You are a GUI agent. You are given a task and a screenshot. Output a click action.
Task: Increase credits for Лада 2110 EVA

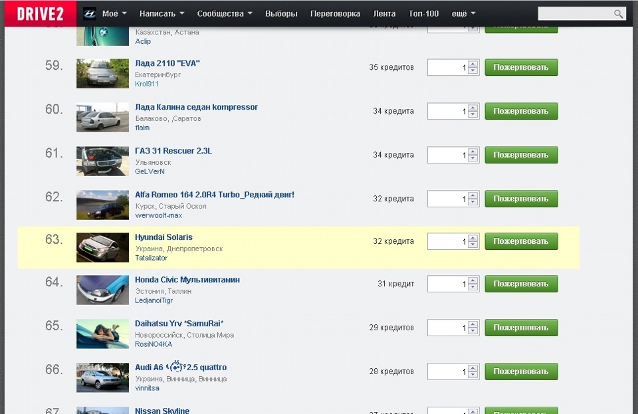click(x=473, y=64)
